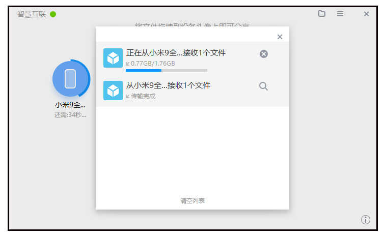The height and width of the screenshot is (236, 385).
Task: Select the 小米9 device avatar
Action: coord(71,78)
